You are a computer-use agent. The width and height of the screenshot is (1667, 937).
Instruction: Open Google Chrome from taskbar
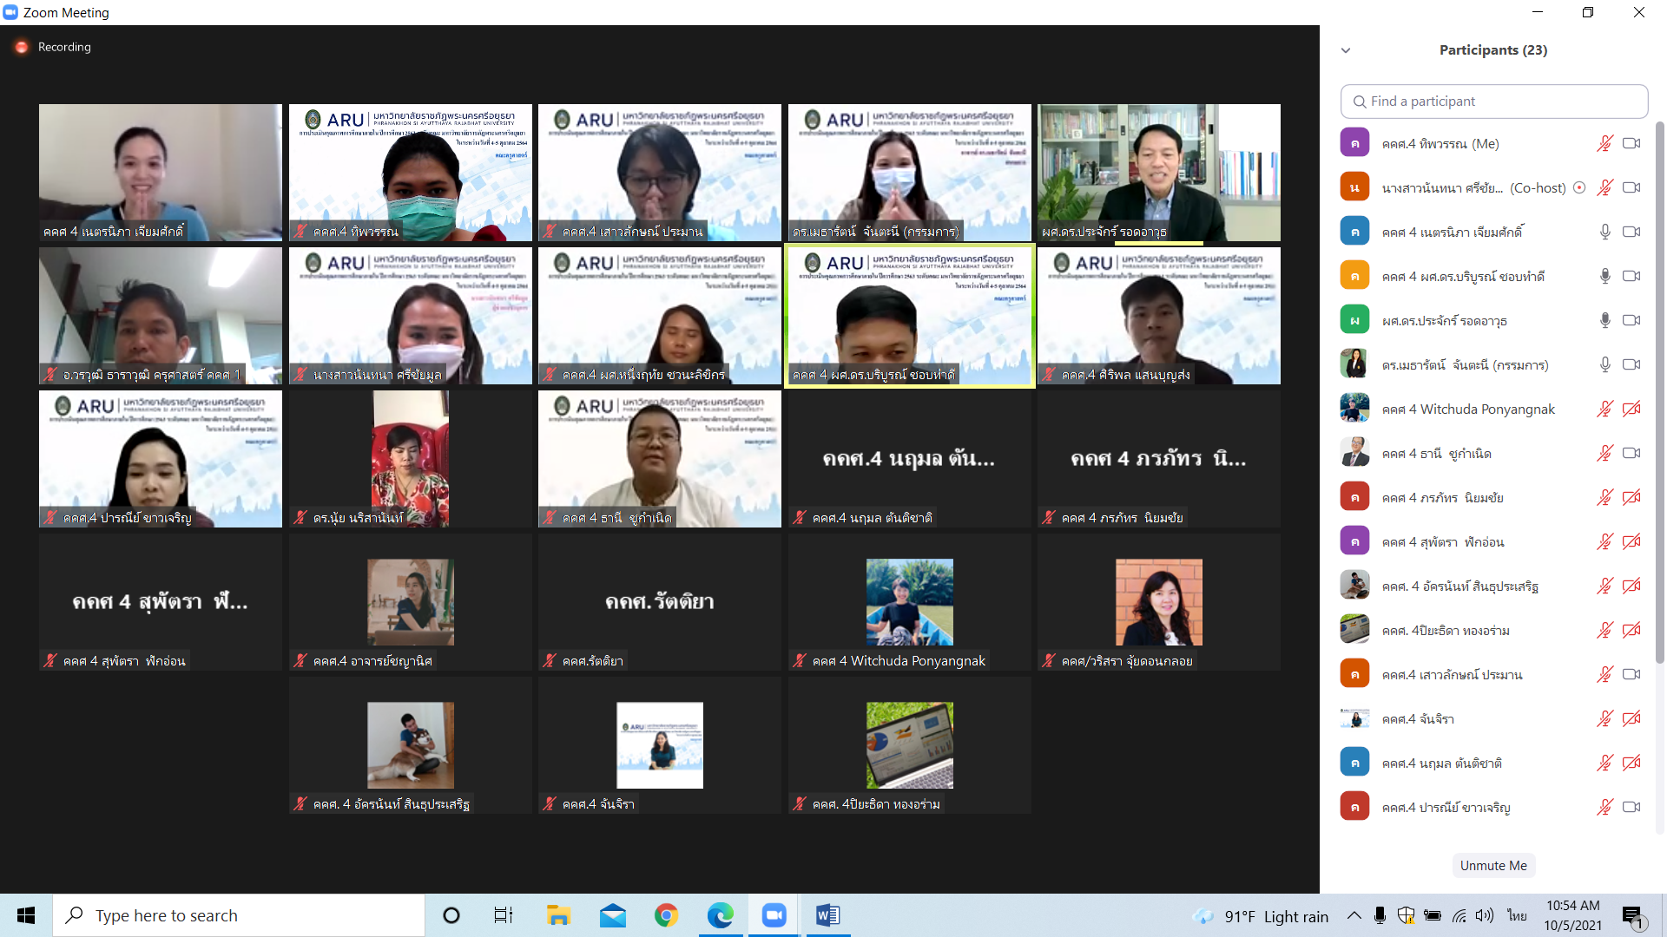[x=666, y=915]
